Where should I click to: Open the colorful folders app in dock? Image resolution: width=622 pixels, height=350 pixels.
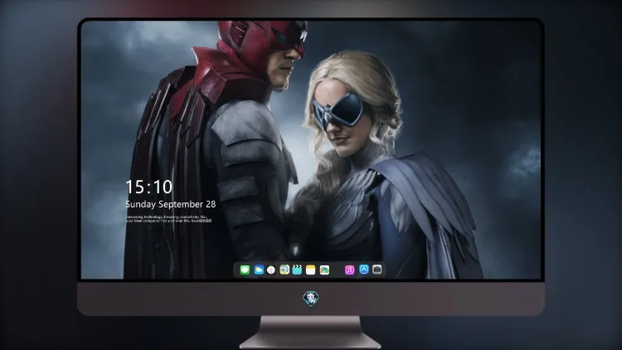coord(324,270)
